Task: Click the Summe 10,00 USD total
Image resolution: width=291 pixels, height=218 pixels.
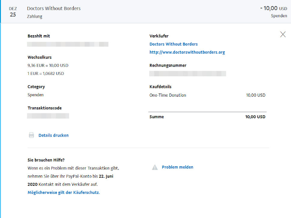Action: click(255, 117)
